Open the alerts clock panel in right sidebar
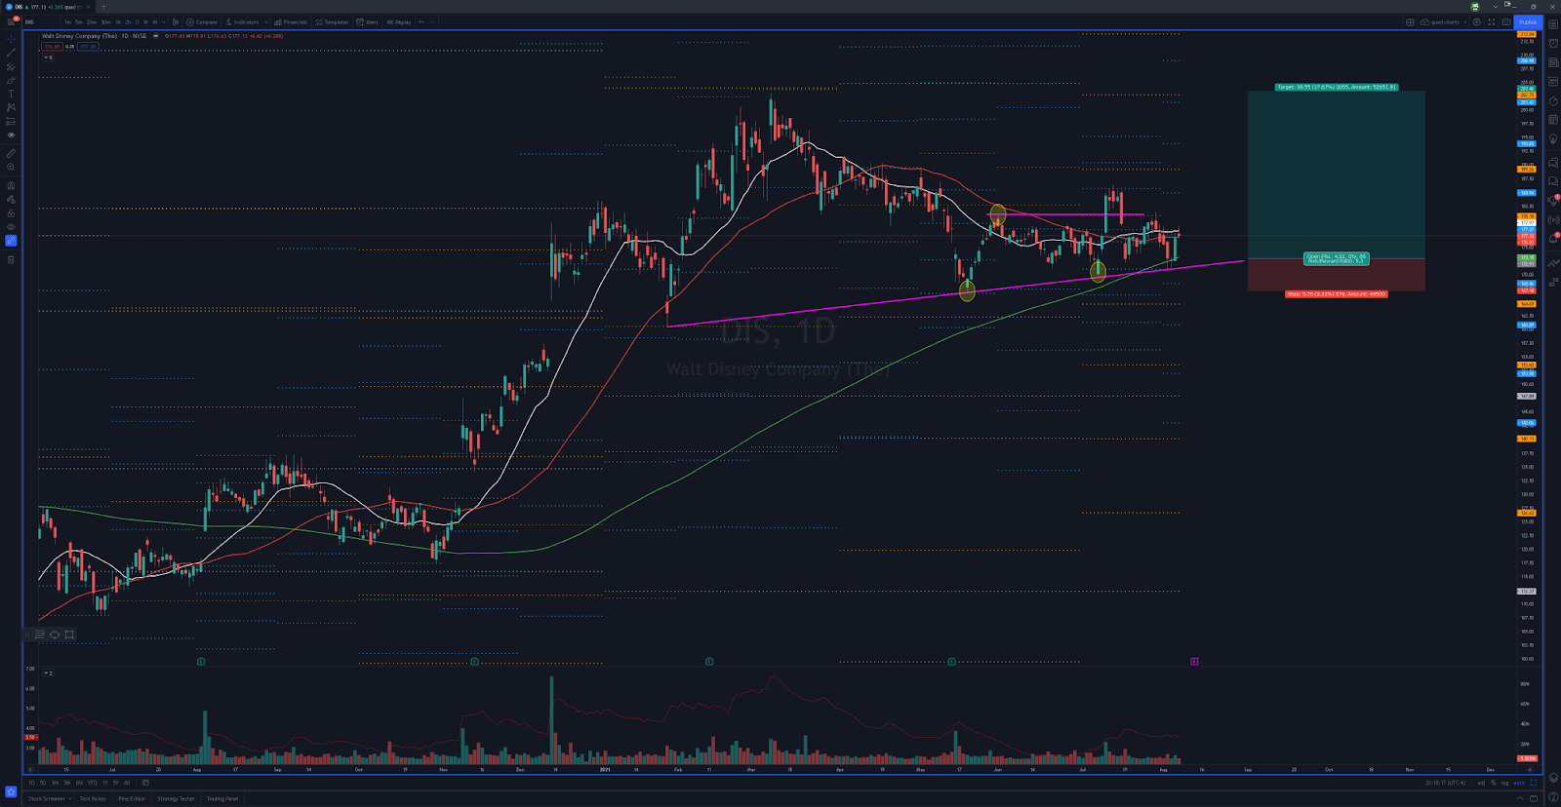 coord(1552,43)
